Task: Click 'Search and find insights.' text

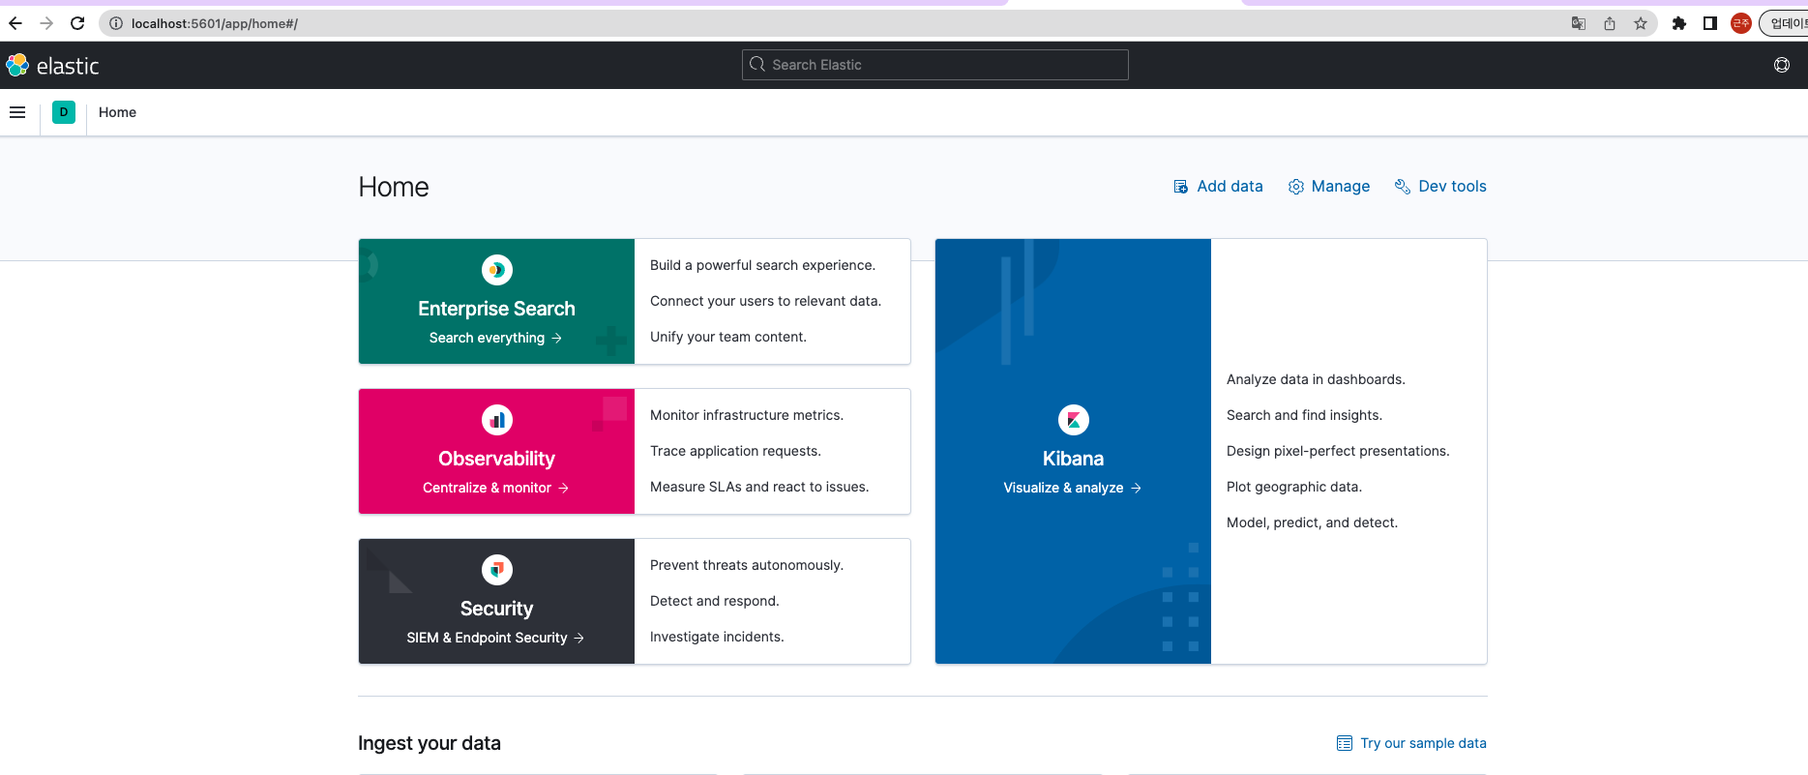Action: pyautogui.click(x=1305, y=415)
